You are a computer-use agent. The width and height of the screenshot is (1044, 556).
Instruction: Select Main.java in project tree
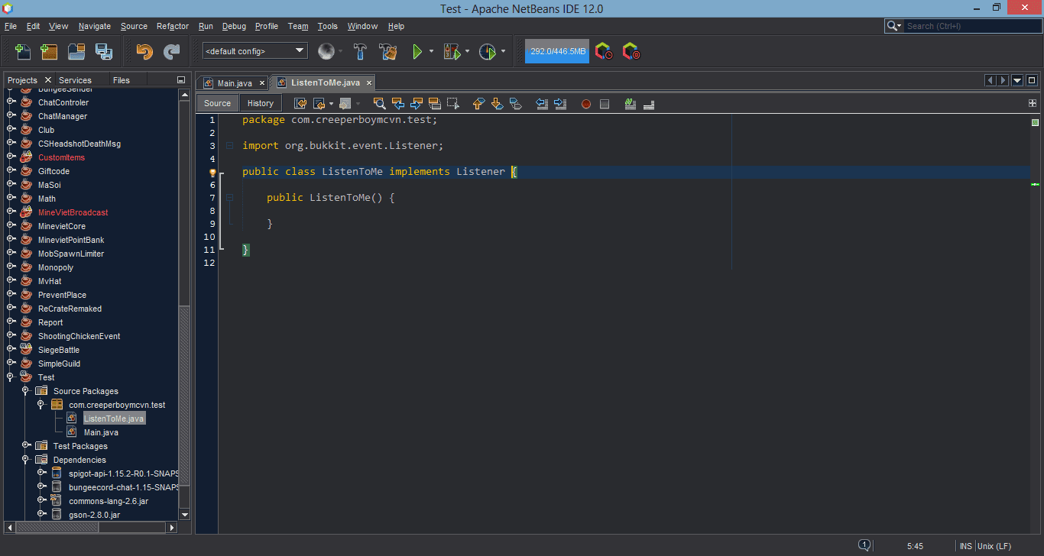tap(101, 432)
